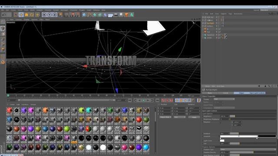Screen dimensions: 278x156
Task: Select the orange material sphere
Action: point(45,110)
